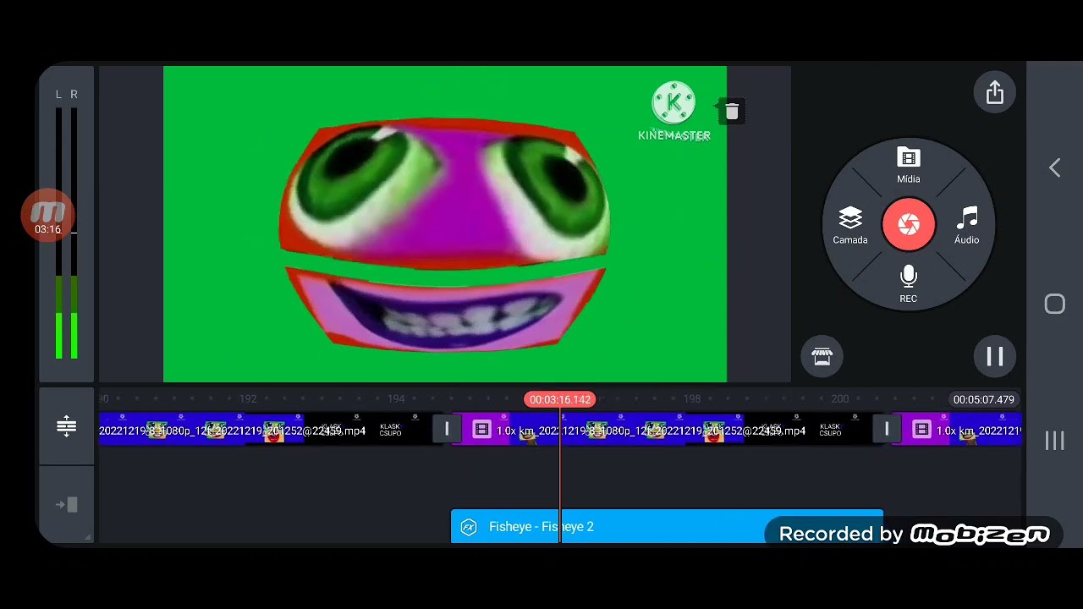Select the Fisheye - Fisheye 2 effect layer
The width and height of the screenshot is (1083, 609).
[666, 526]
